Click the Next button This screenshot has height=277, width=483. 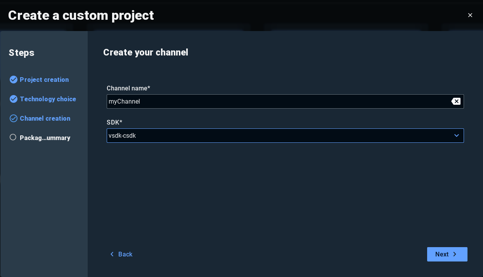pyautogui.click(x=447, y=254)
